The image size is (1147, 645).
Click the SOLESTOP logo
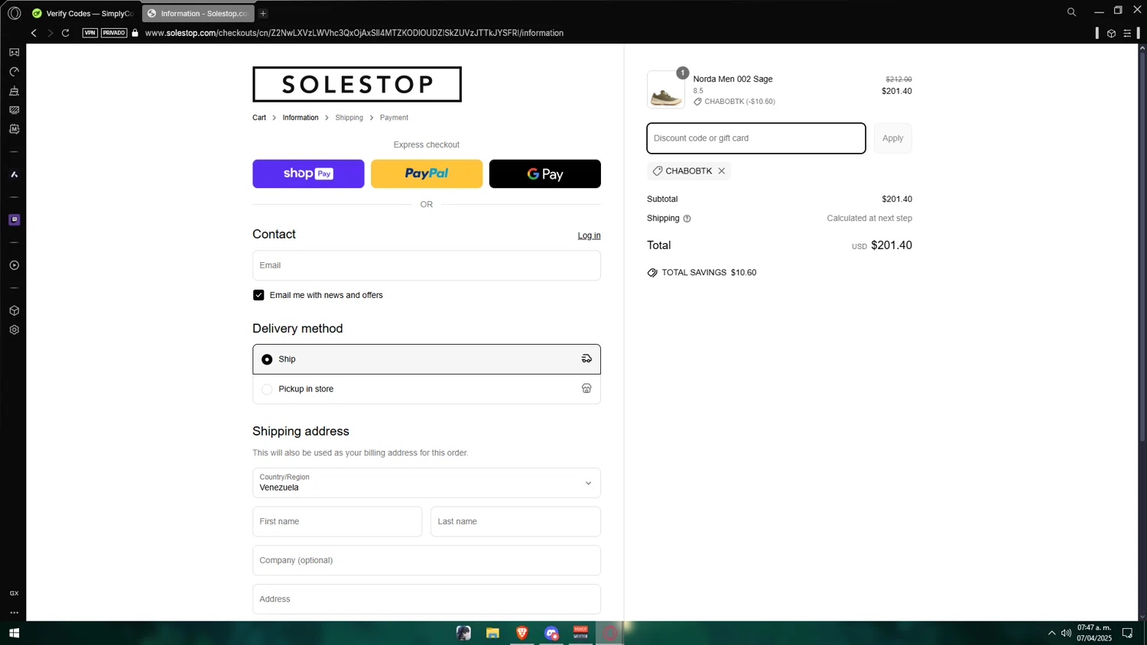click(357, 84)
